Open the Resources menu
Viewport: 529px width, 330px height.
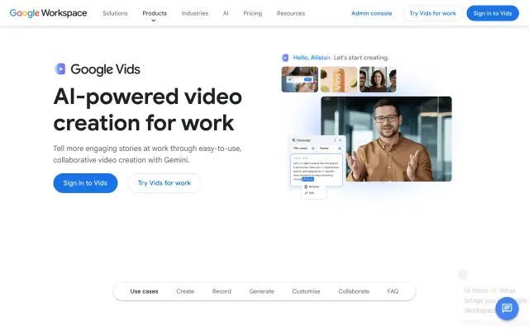pyautogui.click(x=291, y=13)
